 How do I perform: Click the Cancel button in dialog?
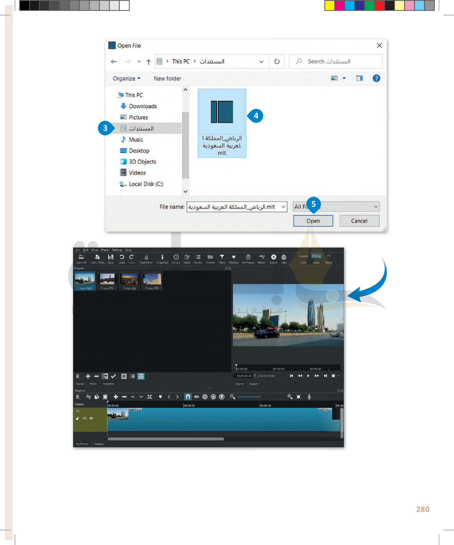pyautogui.click(x=359, y=221)
